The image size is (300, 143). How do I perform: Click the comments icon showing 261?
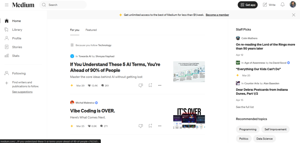(x=103, y=86)
